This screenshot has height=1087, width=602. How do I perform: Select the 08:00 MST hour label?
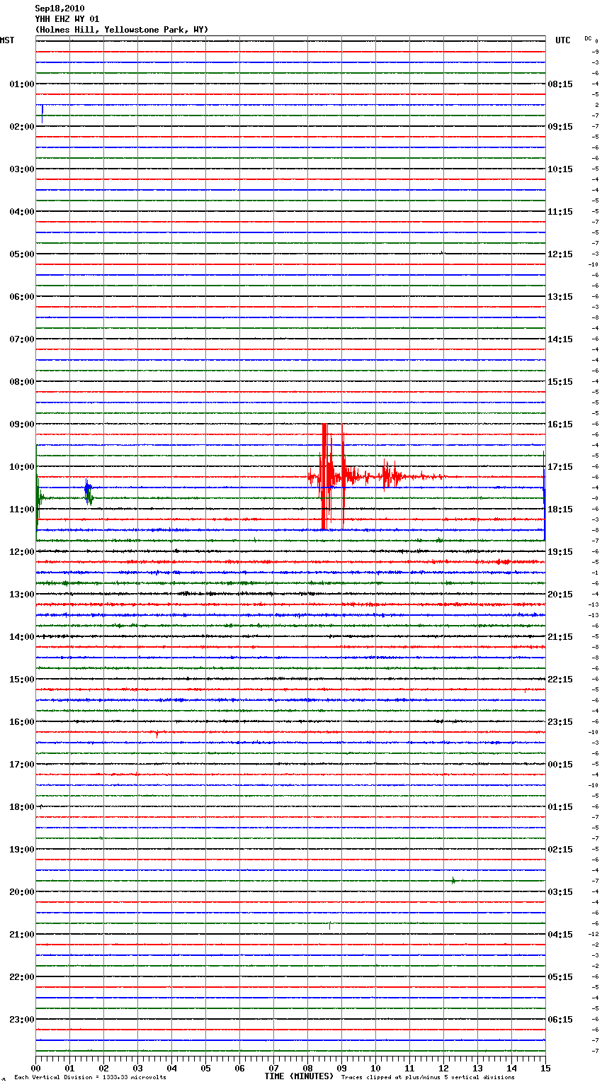[x=21, y=382]
